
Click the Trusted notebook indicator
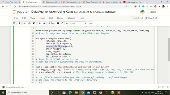point(135,18)
